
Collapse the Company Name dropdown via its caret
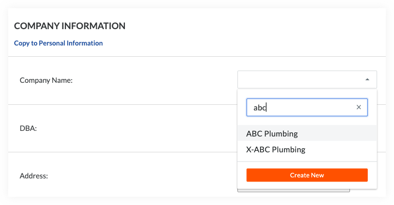367,80
